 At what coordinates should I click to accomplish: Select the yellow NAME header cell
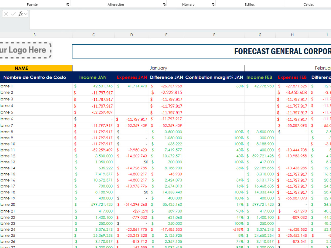tap(36, 68)
